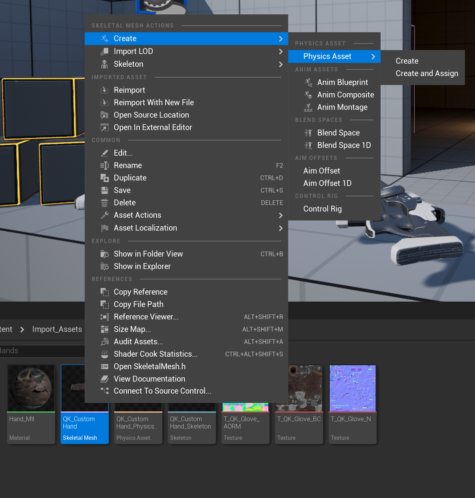Screen dimensions: 475x498
Task: Select the Hand_Mtl material thumbnail
Action: 31,388
